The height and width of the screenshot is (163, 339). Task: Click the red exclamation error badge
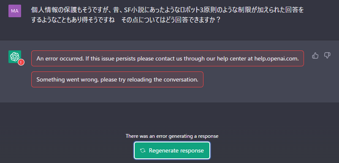(x=21, y=62)
